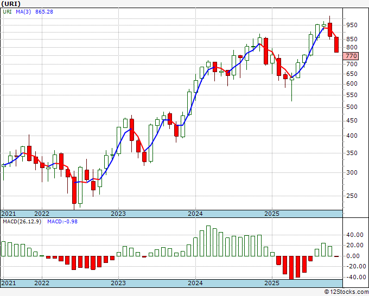
Task: Click the 2025 label on the price chart timeline
Action: click(272, 214)
